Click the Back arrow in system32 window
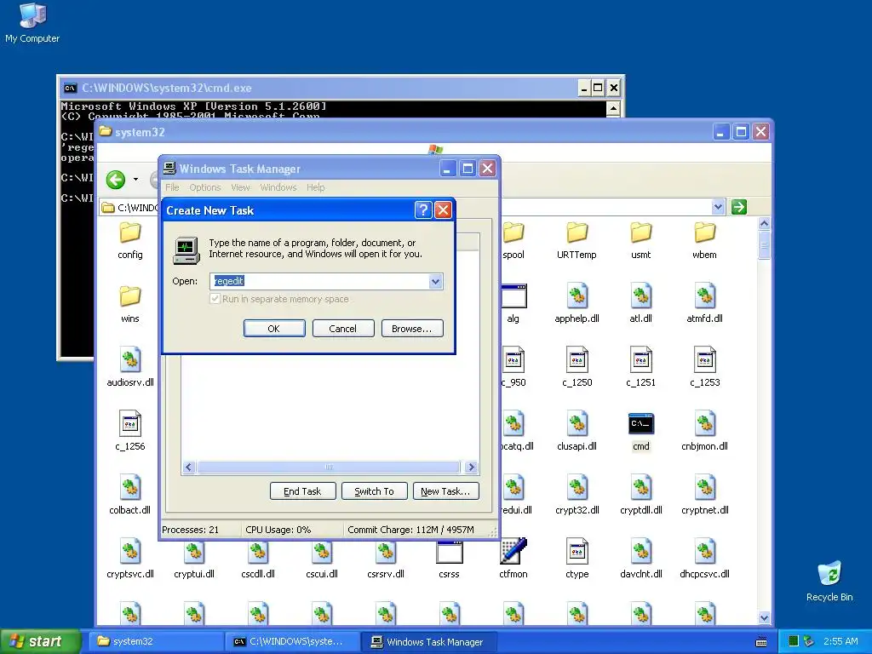The height and width of the screenshot is (654, 872). click(x=116, y=180)
